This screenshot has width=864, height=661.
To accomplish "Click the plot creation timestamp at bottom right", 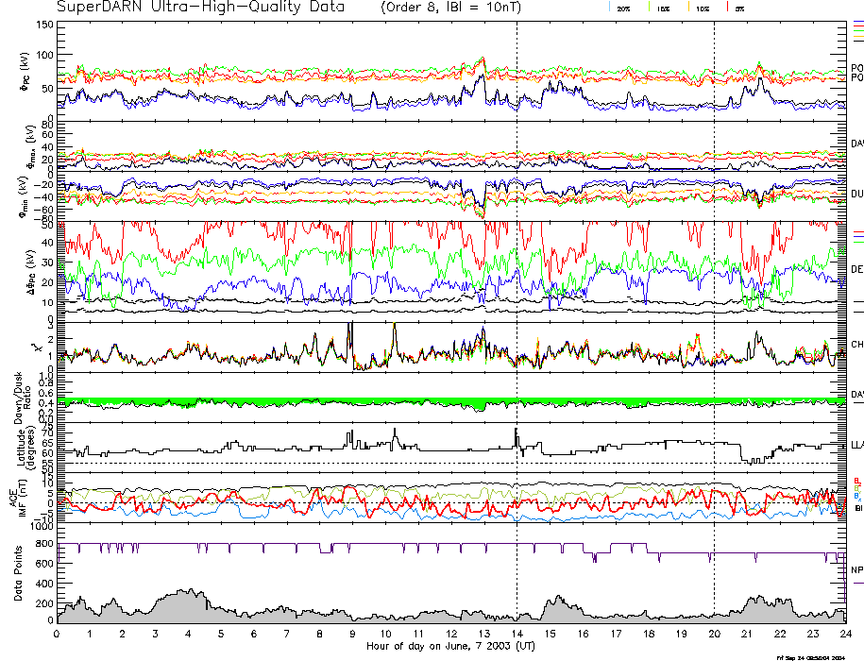I will coord(817,656).
